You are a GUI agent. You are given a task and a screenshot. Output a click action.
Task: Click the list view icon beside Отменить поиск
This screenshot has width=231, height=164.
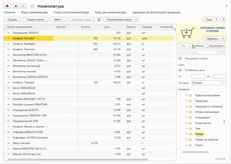click(x=99, y=20)
